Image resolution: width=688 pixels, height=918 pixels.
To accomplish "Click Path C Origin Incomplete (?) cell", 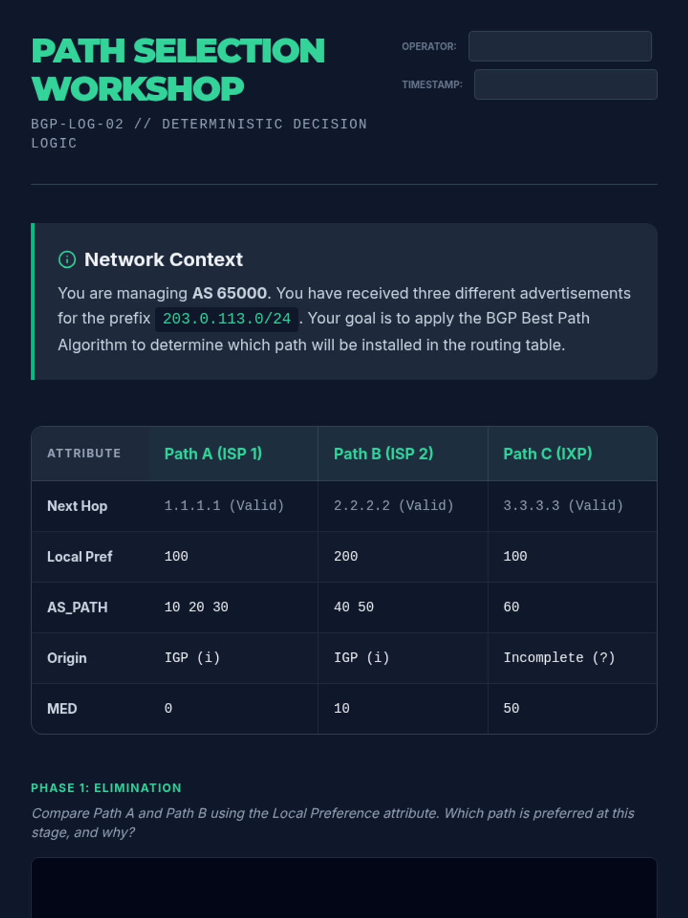I will [x=559, y=658].
